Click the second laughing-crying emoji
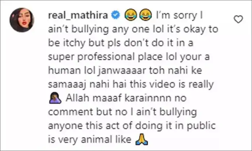252x151 pixels. (x=145, y=15)
